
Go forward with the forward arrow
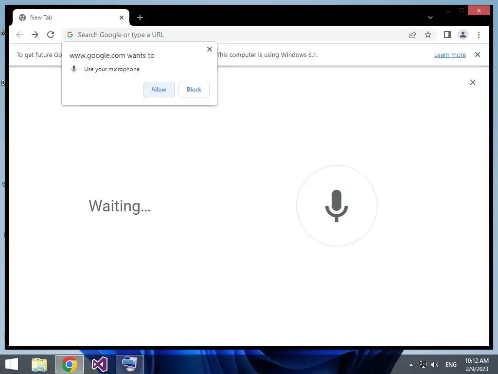pyautogui.click(x=35, y=35)
